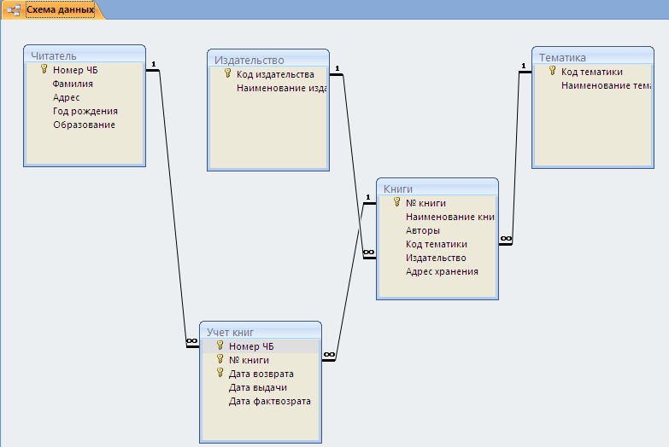Screen dimensions: 669x447
Task: Click relationship line from Тематика to Книги
Action: coord(515,158)
